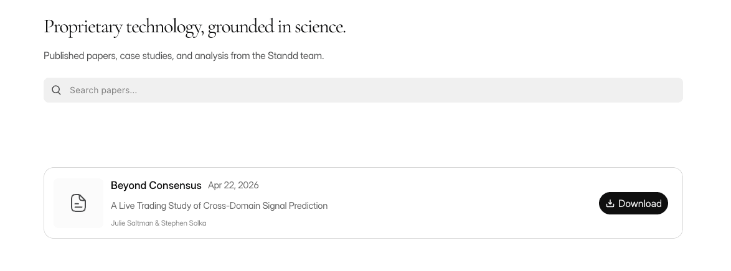This screenshot has height=271, width=731.
Task: Click the empty middle area of the paper card
Action: (x=461, y=203)
